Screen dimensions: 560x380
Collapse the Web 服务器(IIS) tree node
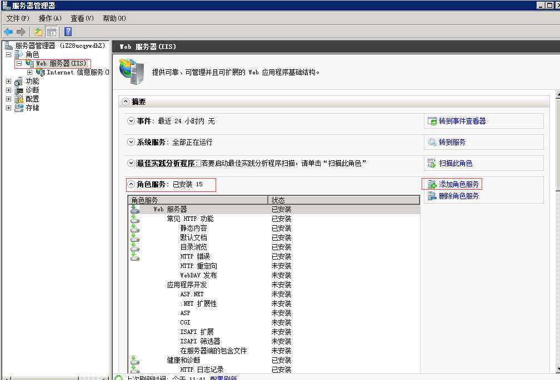coord(19,63)
